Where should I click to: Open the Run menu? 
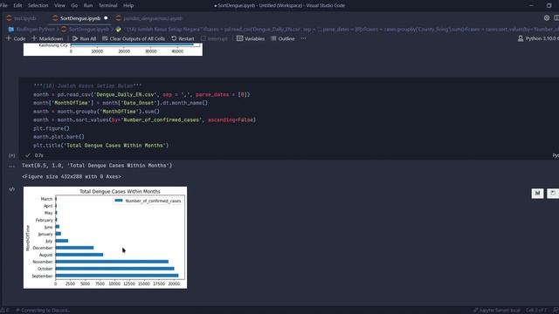pyautogui.click(x=87, y=5)
